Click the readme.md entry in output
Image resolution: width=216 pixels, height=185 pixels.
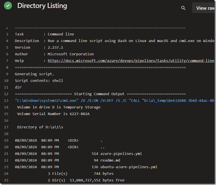pos(110,160)
